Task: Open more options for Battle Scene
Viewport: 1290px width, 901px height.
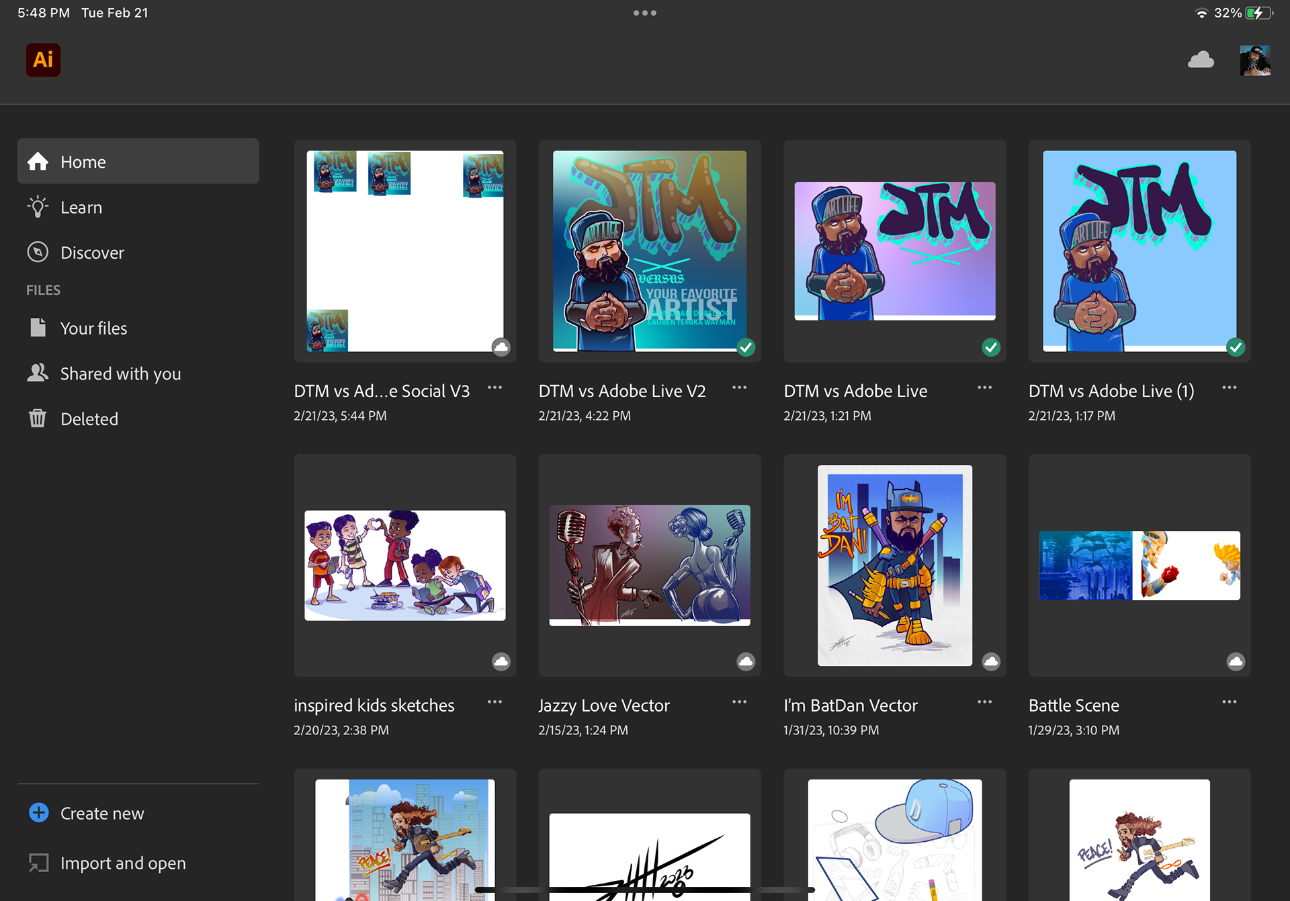Action: [x=1229, y=702]
